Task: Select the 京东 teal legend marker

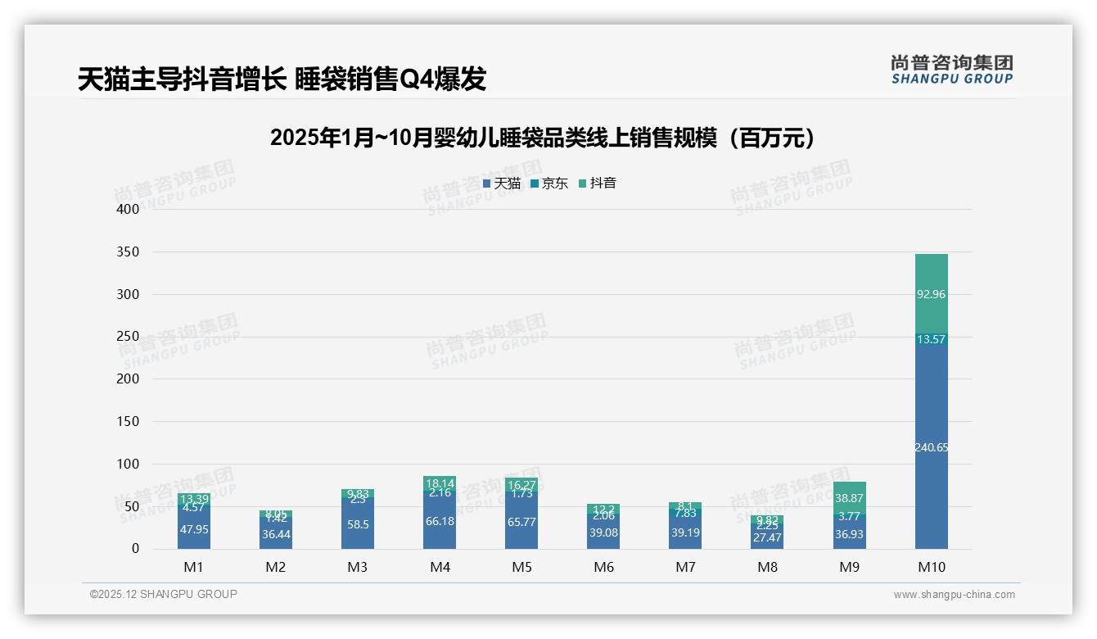Action: [536, 184]
